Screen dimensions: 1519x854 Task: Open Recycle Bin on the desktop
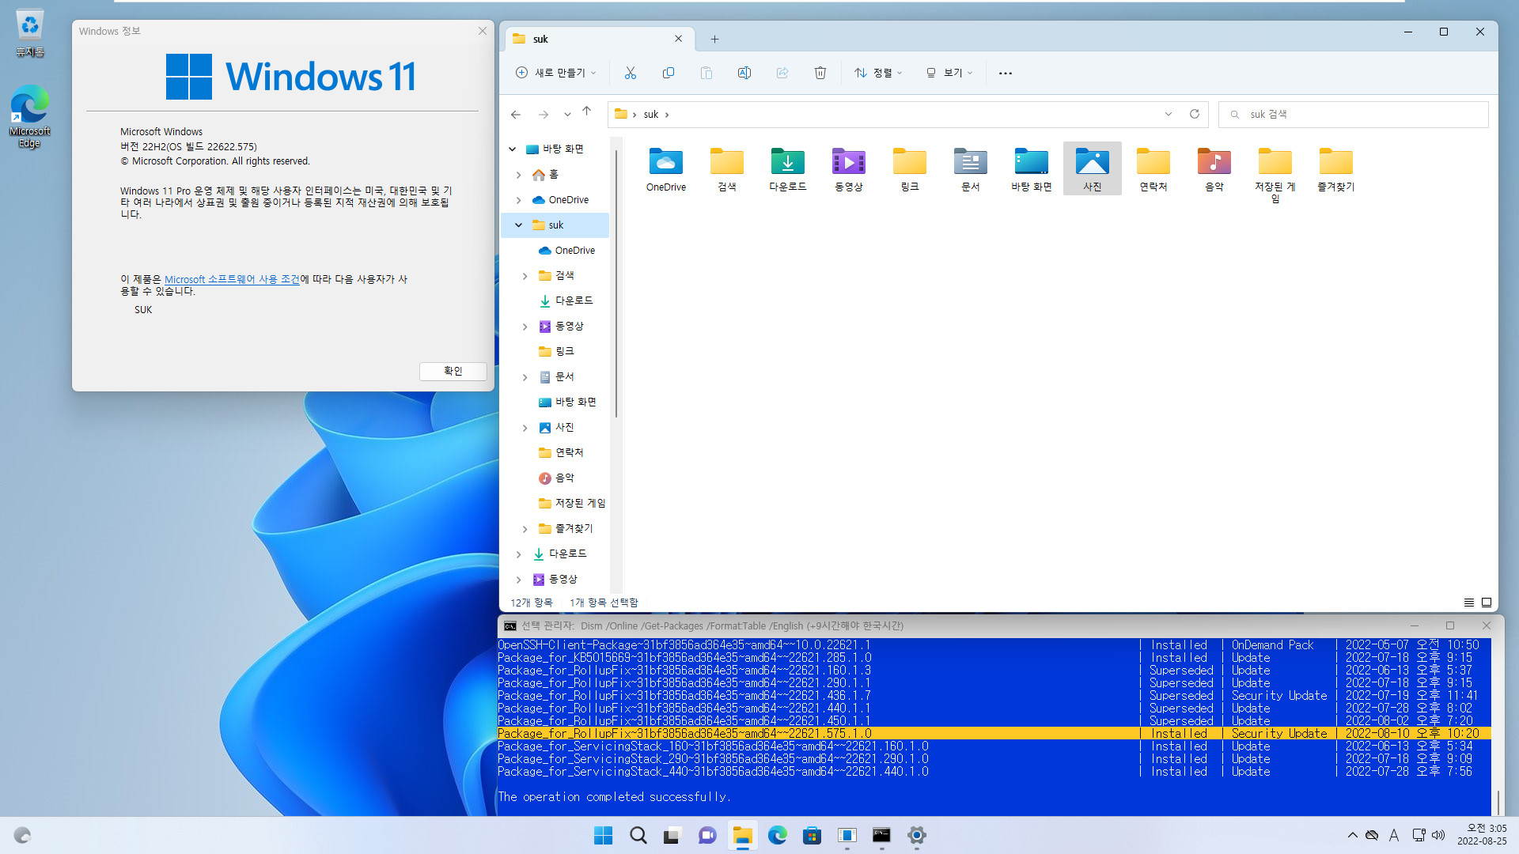29,33
